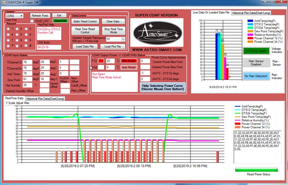The image size is (288, 185).
Task: Click the SW Build date field
Action: coord(49,47)
